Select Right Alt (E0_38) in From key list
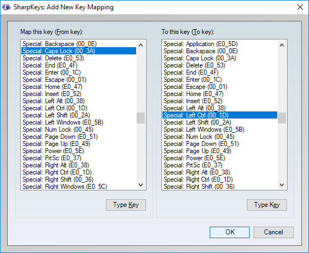309x253 pixels. tap(78, 165)
